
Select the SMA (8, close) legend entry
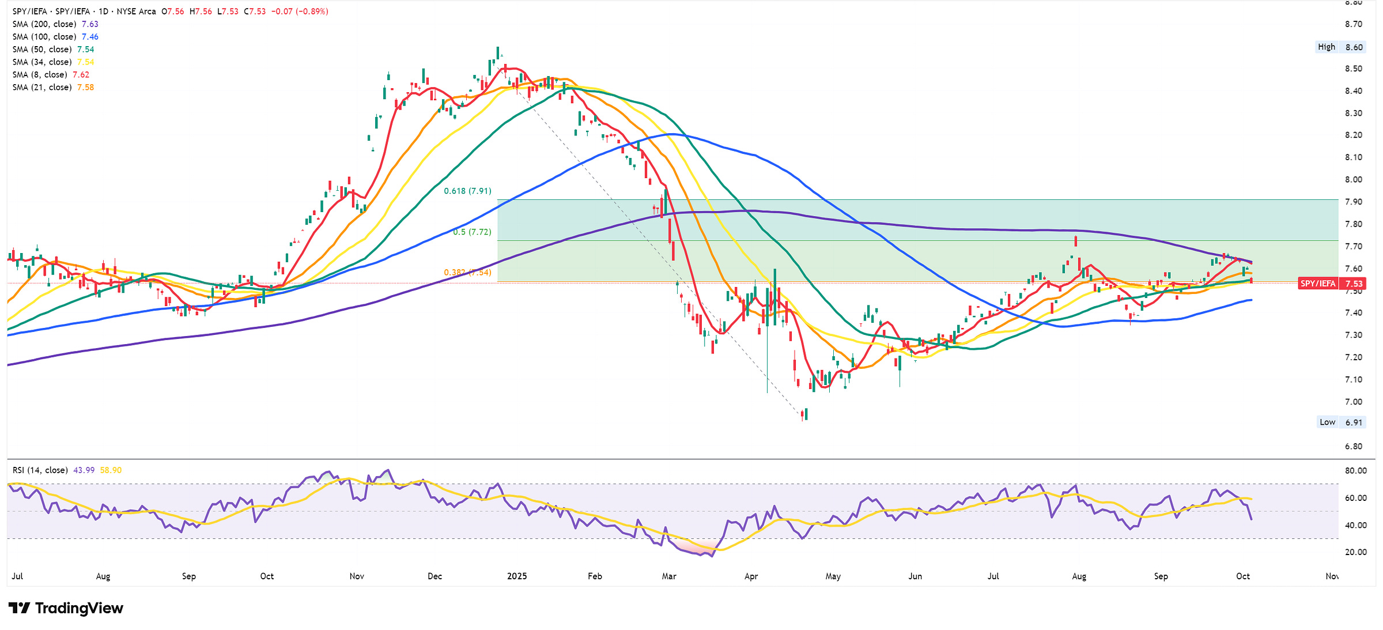point(40,75)
